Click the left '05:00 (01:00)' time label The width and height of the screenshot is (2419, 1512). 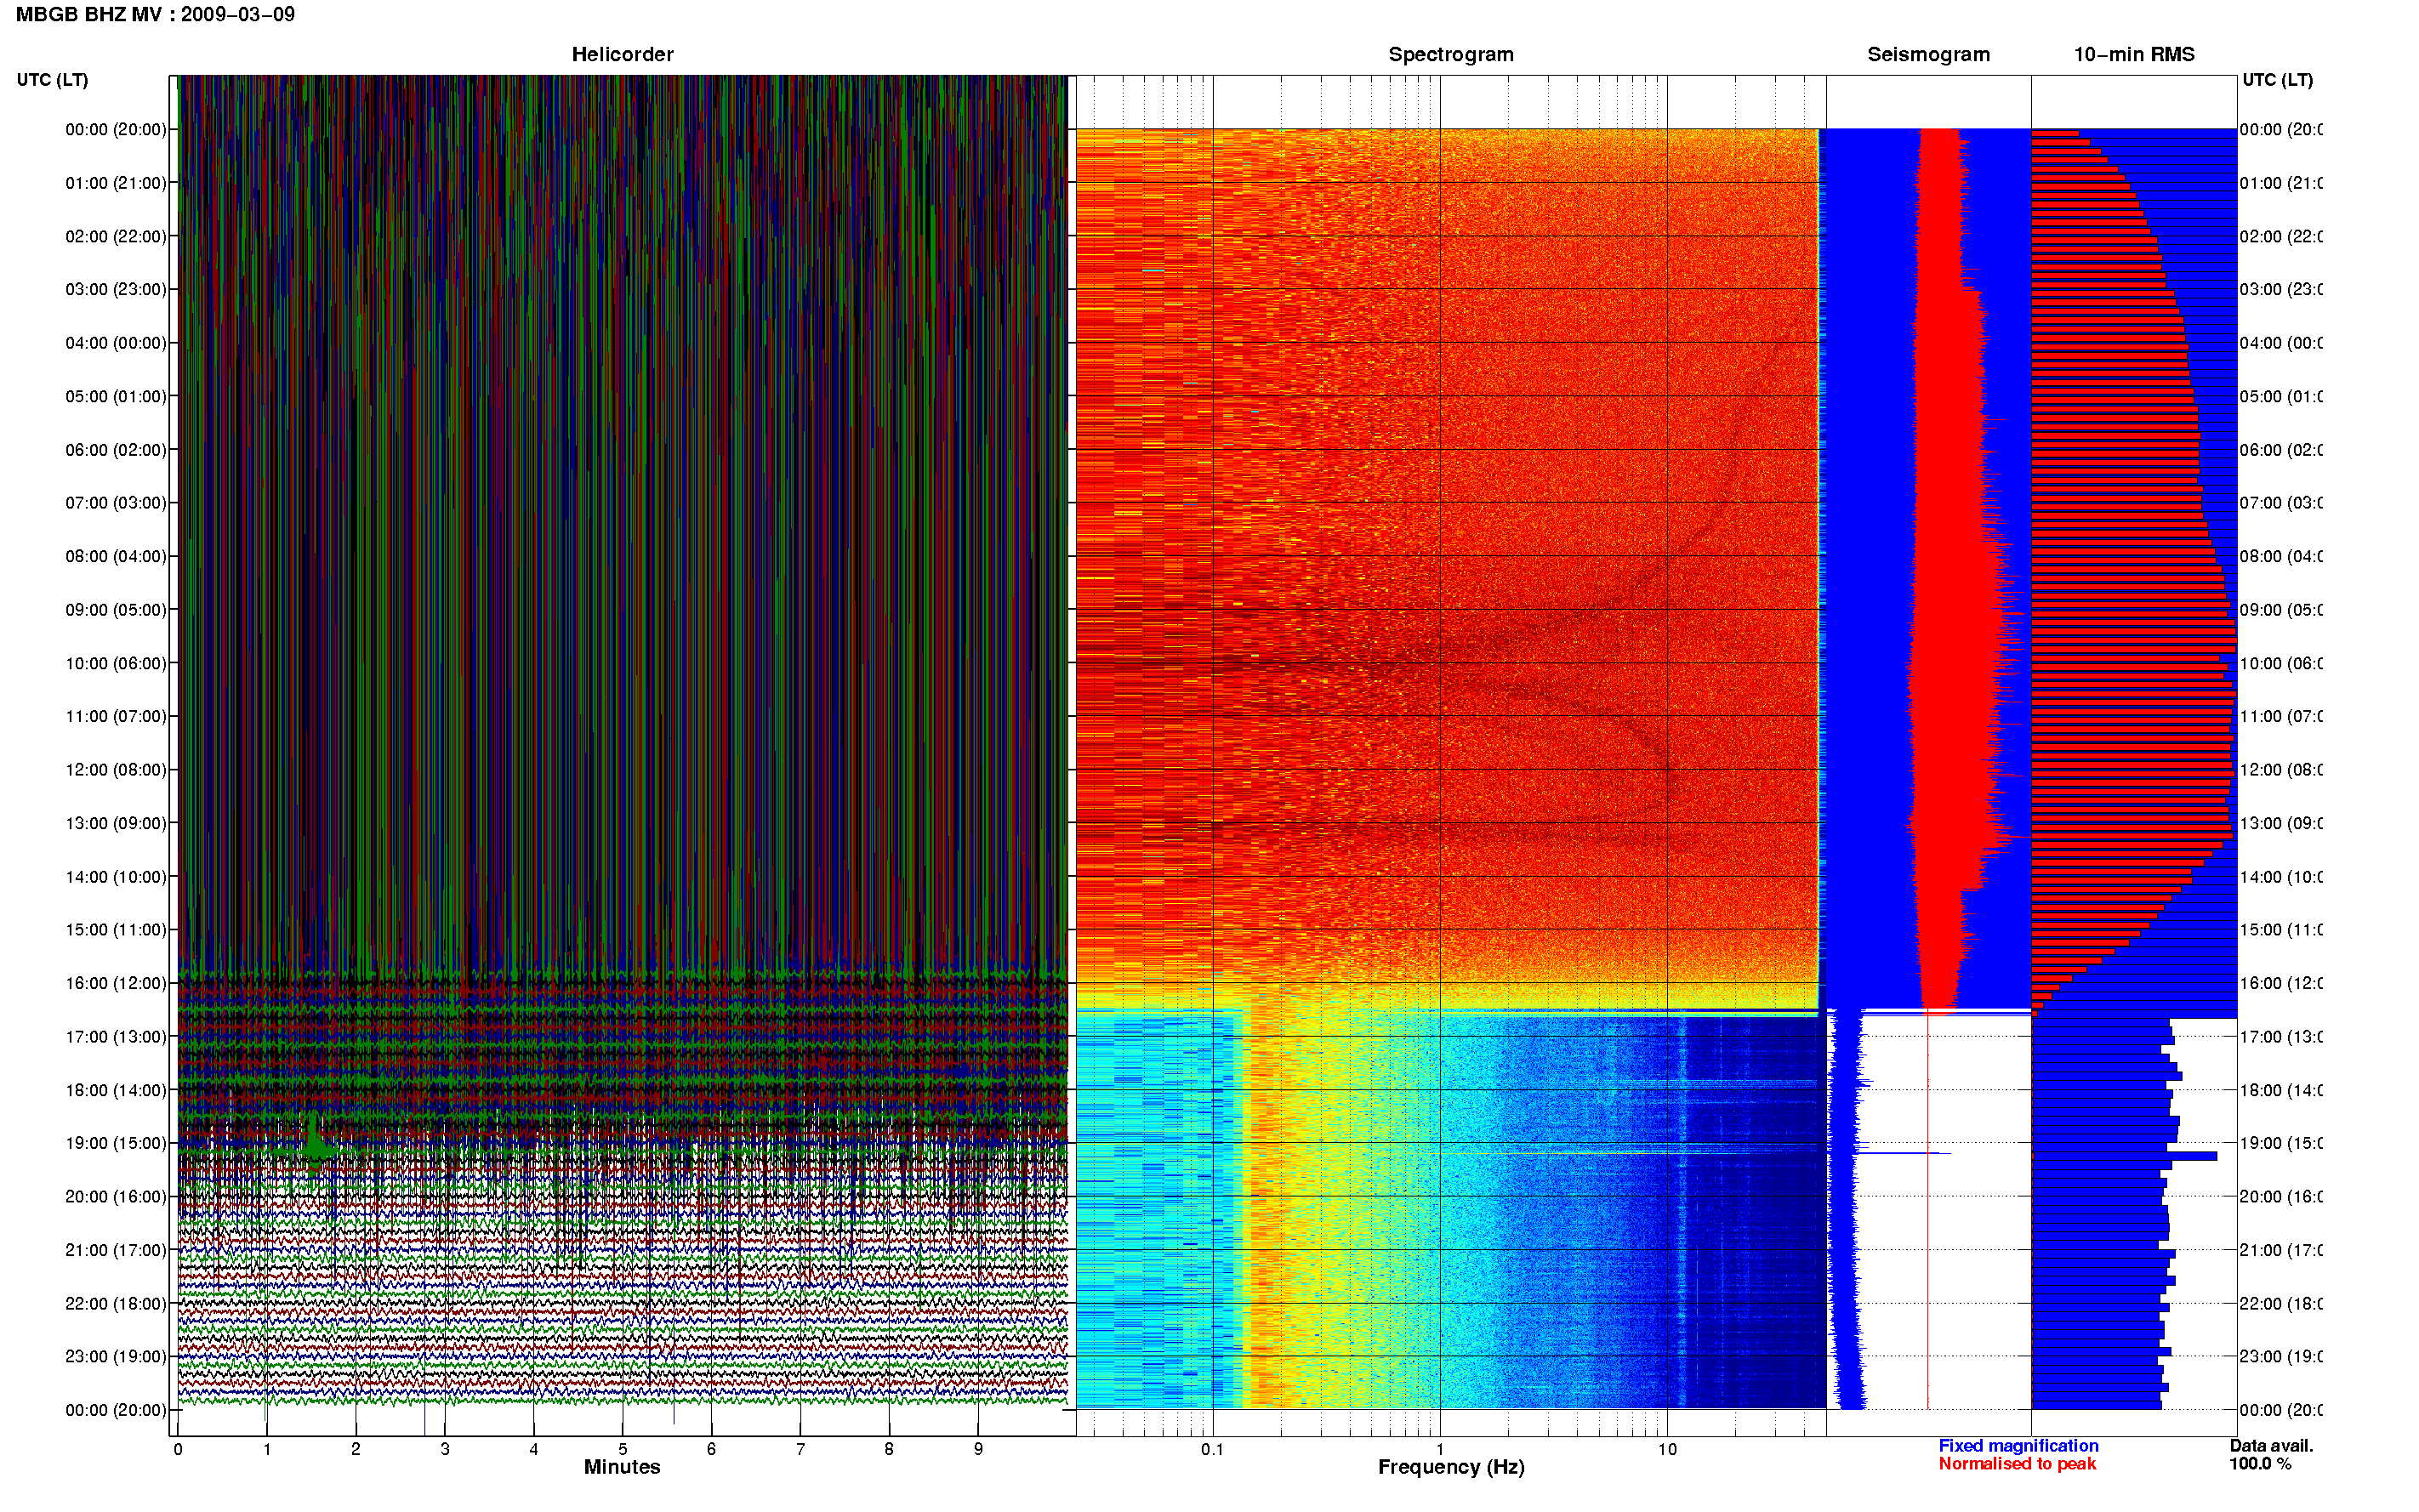(116, 397)
